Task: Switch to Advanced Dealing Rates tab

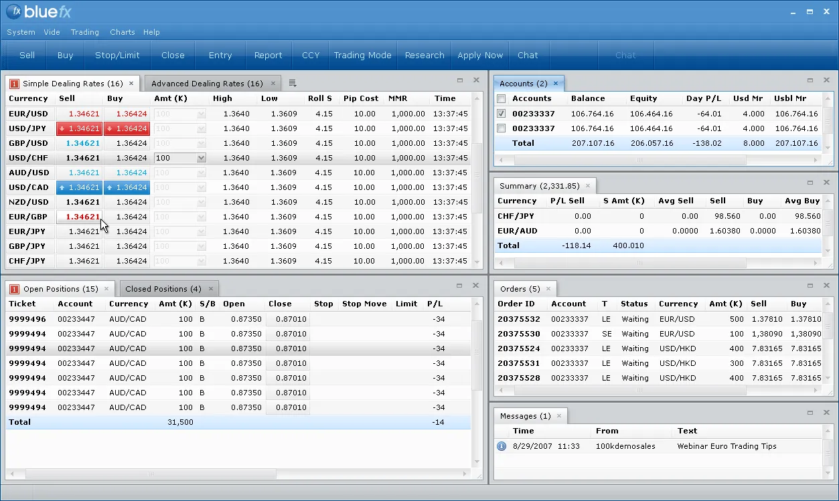Action: (207, 84)
